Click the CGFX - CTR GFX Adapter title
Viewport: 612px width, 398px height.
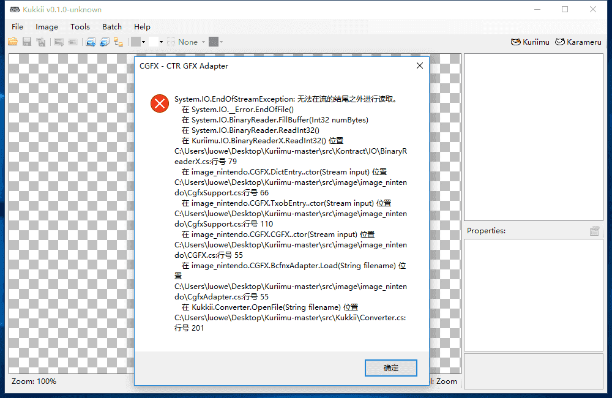(184, 66)
